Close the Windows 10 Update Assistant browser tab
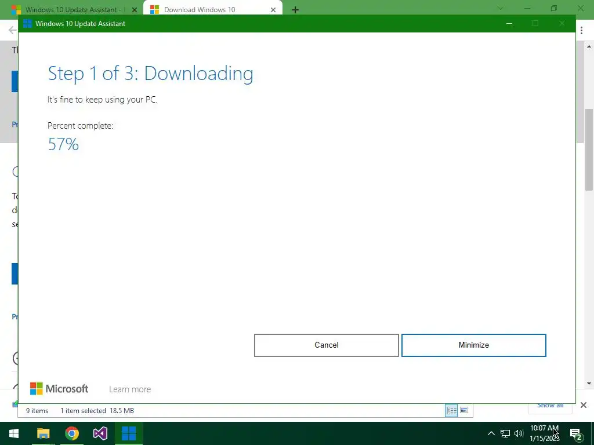 (135, 10)
